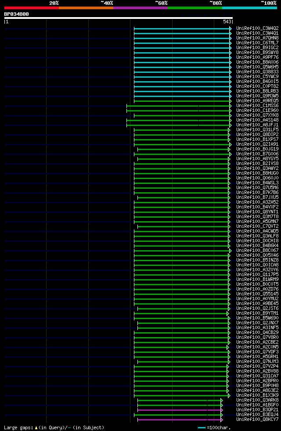Open hit UniRef100_C3W4Q2
The image size is (281, 431).
pyautogui.click(x=257, y=29)
